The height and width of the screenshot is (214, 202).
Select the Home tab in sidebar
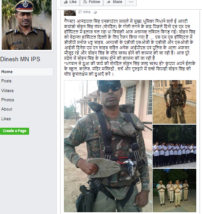26,72
